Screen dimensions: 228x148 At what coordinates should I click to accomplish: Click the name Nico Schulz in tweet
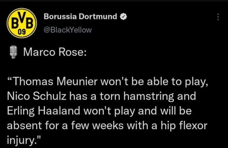[x=37, y=96]
